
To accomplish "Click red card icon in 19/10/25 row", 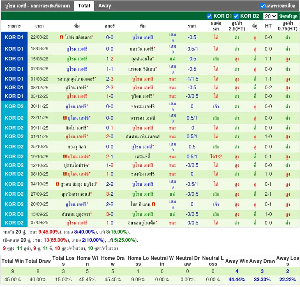I will 65,157.
